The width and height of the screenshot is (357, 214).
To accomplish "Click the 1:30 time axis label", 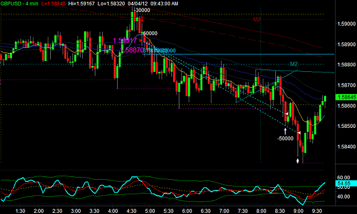I will [x=20, y=211].
